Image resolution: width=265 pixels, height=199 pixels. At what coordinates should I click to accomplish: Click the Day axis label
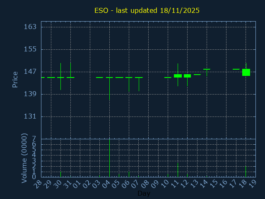(144, 194)
